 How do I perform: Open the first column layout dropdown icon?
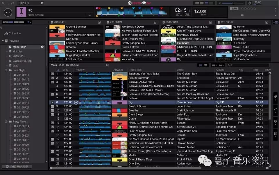coord(214,65)
